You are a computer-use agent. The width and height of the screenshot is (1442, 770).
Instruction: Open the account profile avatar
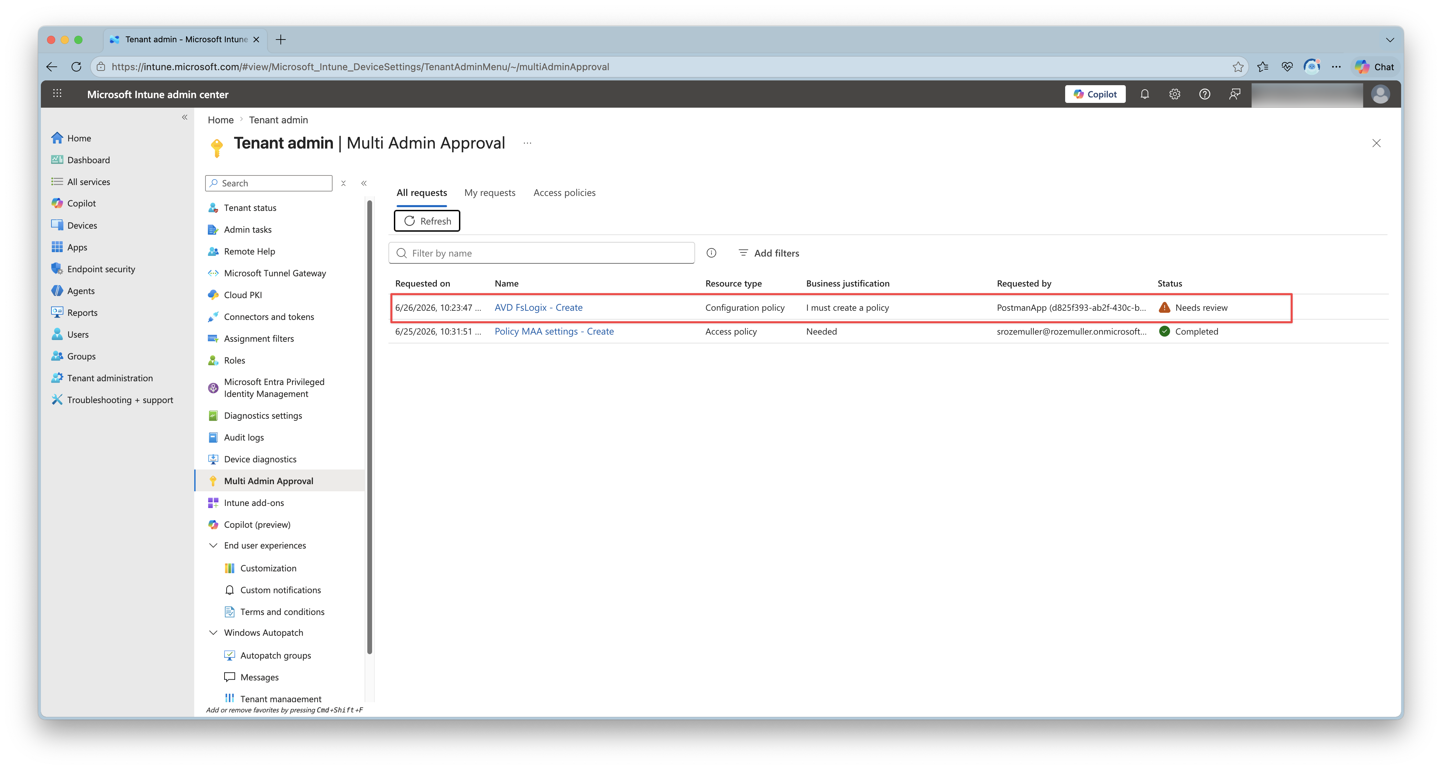pyautogui.click(x=1380, y=94)
